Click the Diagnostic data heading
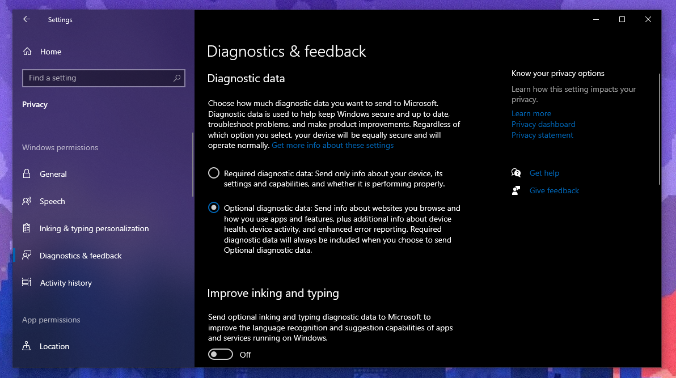 (246, 78)
